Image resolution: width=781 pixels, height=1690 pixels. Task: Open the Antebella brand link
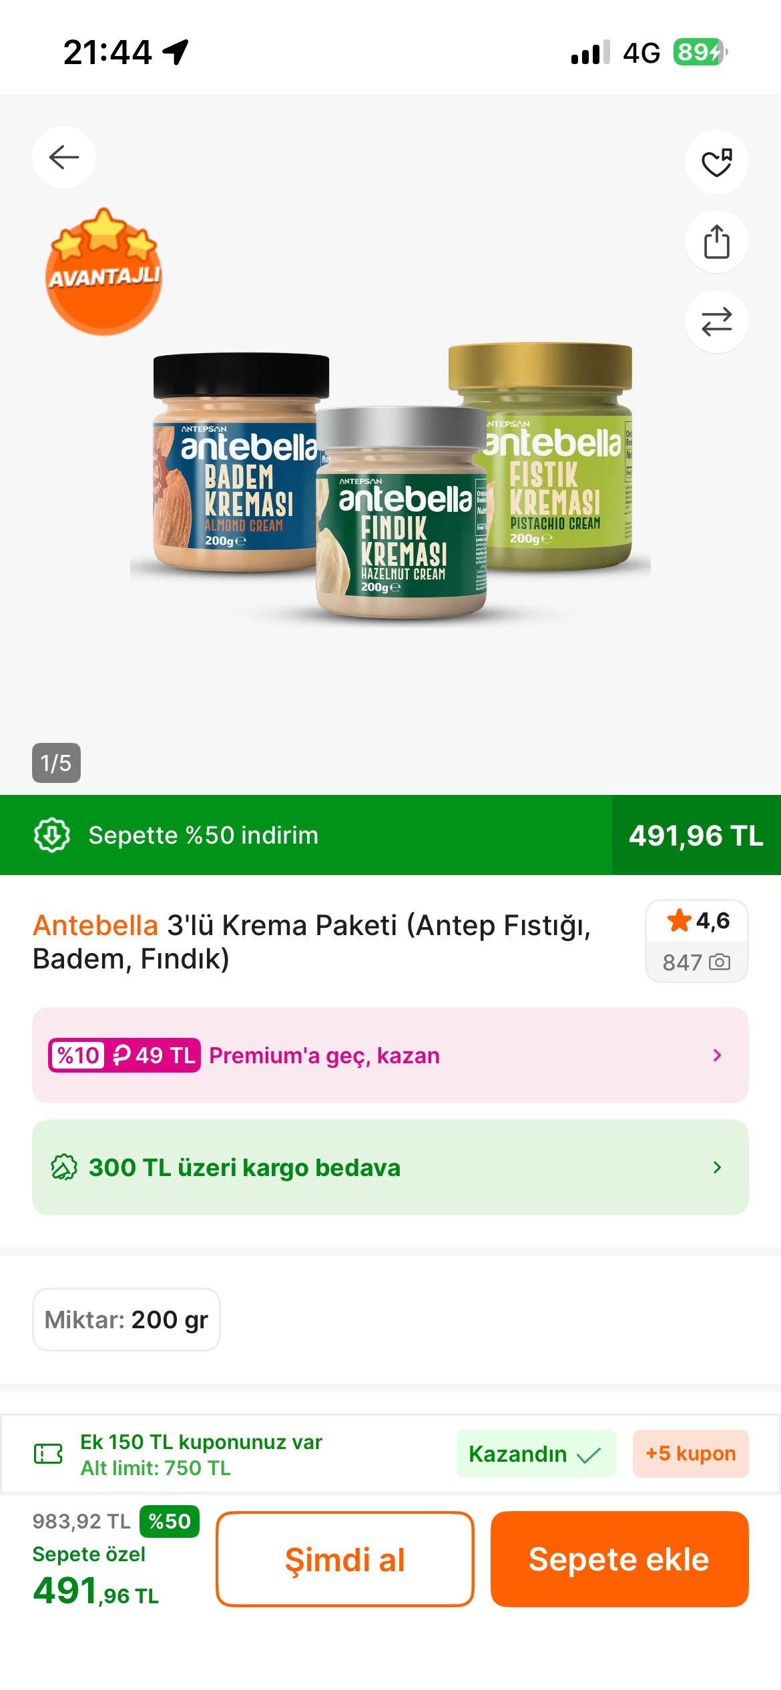(x=95, y=926)
